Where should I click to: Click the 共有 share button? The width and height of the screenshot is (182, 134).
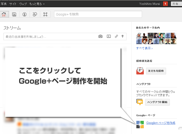tap(177, 4)
